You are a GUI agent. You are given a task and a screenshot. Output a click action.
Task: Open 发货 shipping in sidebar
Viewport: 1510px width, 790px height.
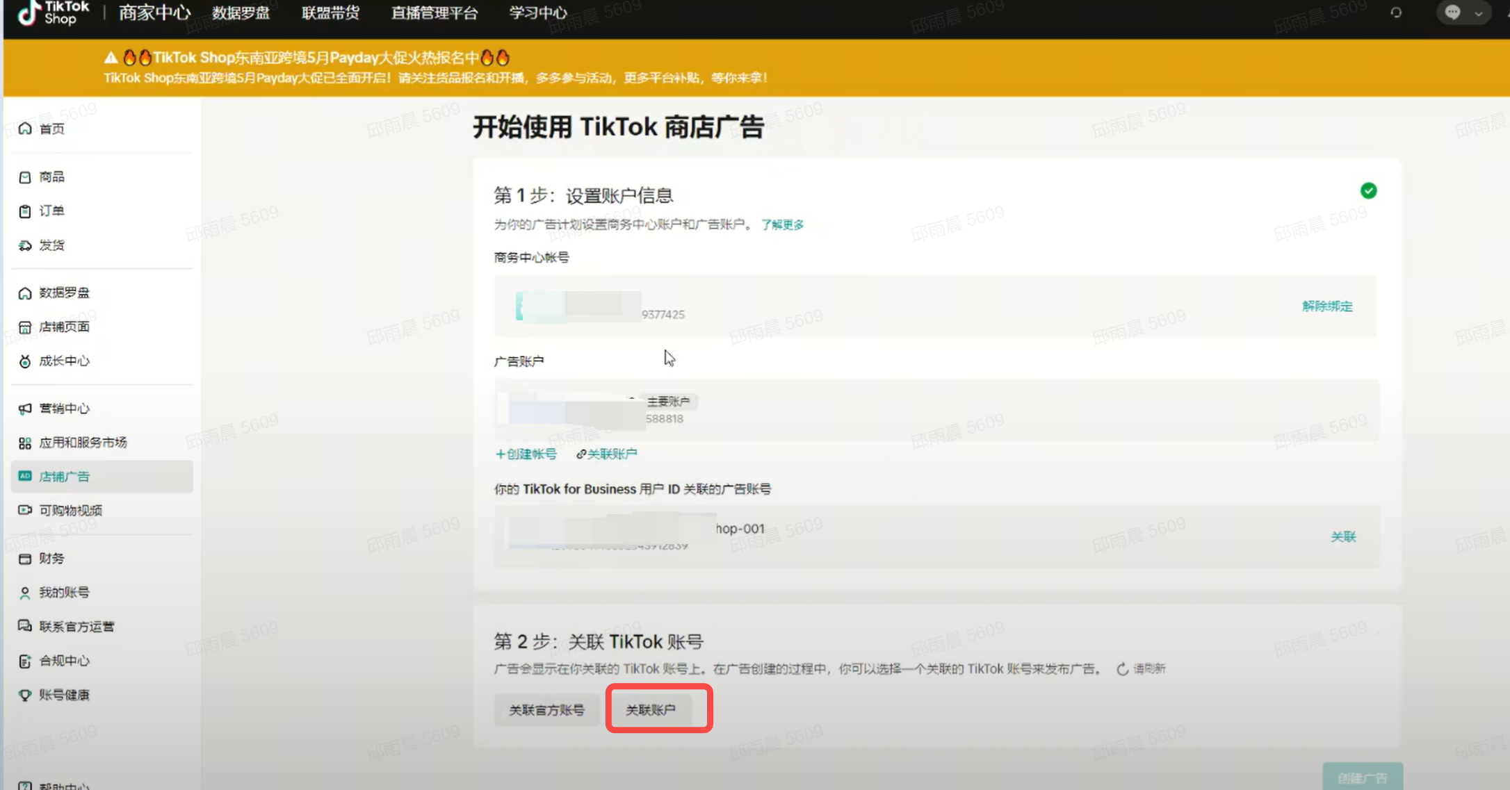(x=51, y=245)
